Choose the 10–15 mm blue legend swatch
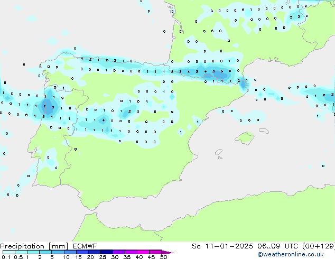Image resolution: width=335 pixels, height=259 pixels. [70, 252]
